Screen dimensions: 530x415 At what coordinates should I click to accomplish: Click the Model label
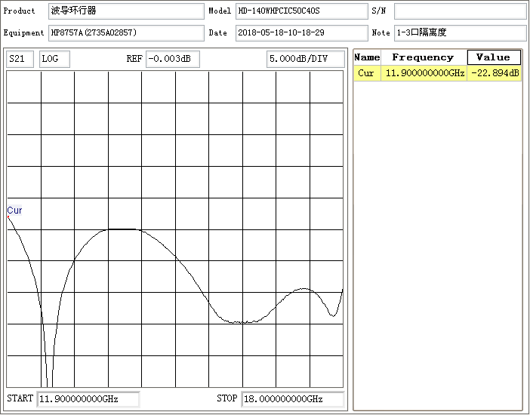point(220,11)
